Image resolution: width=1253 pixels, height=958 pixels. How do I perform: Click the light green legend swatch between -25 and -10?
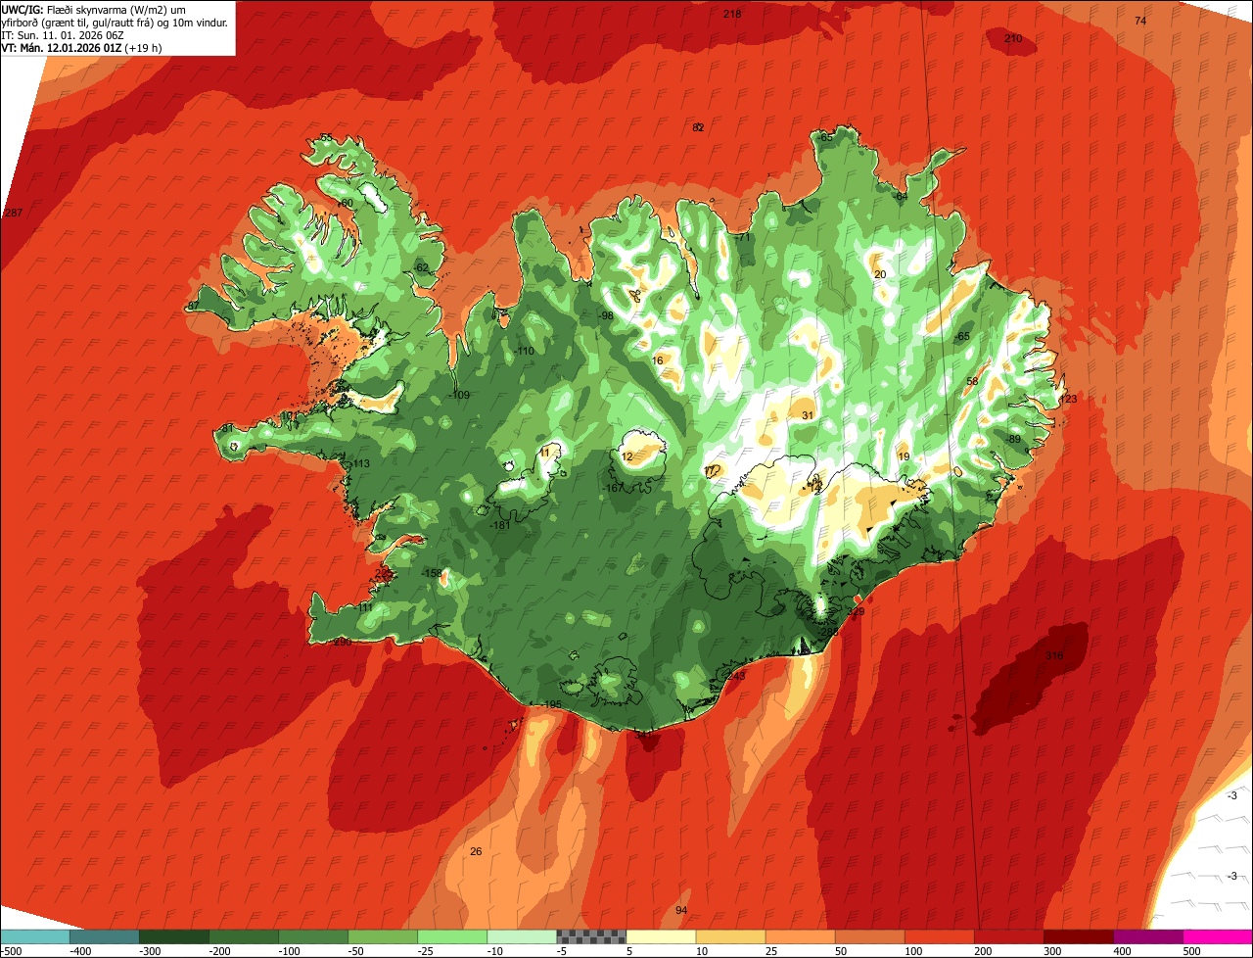tap(452, 936)
